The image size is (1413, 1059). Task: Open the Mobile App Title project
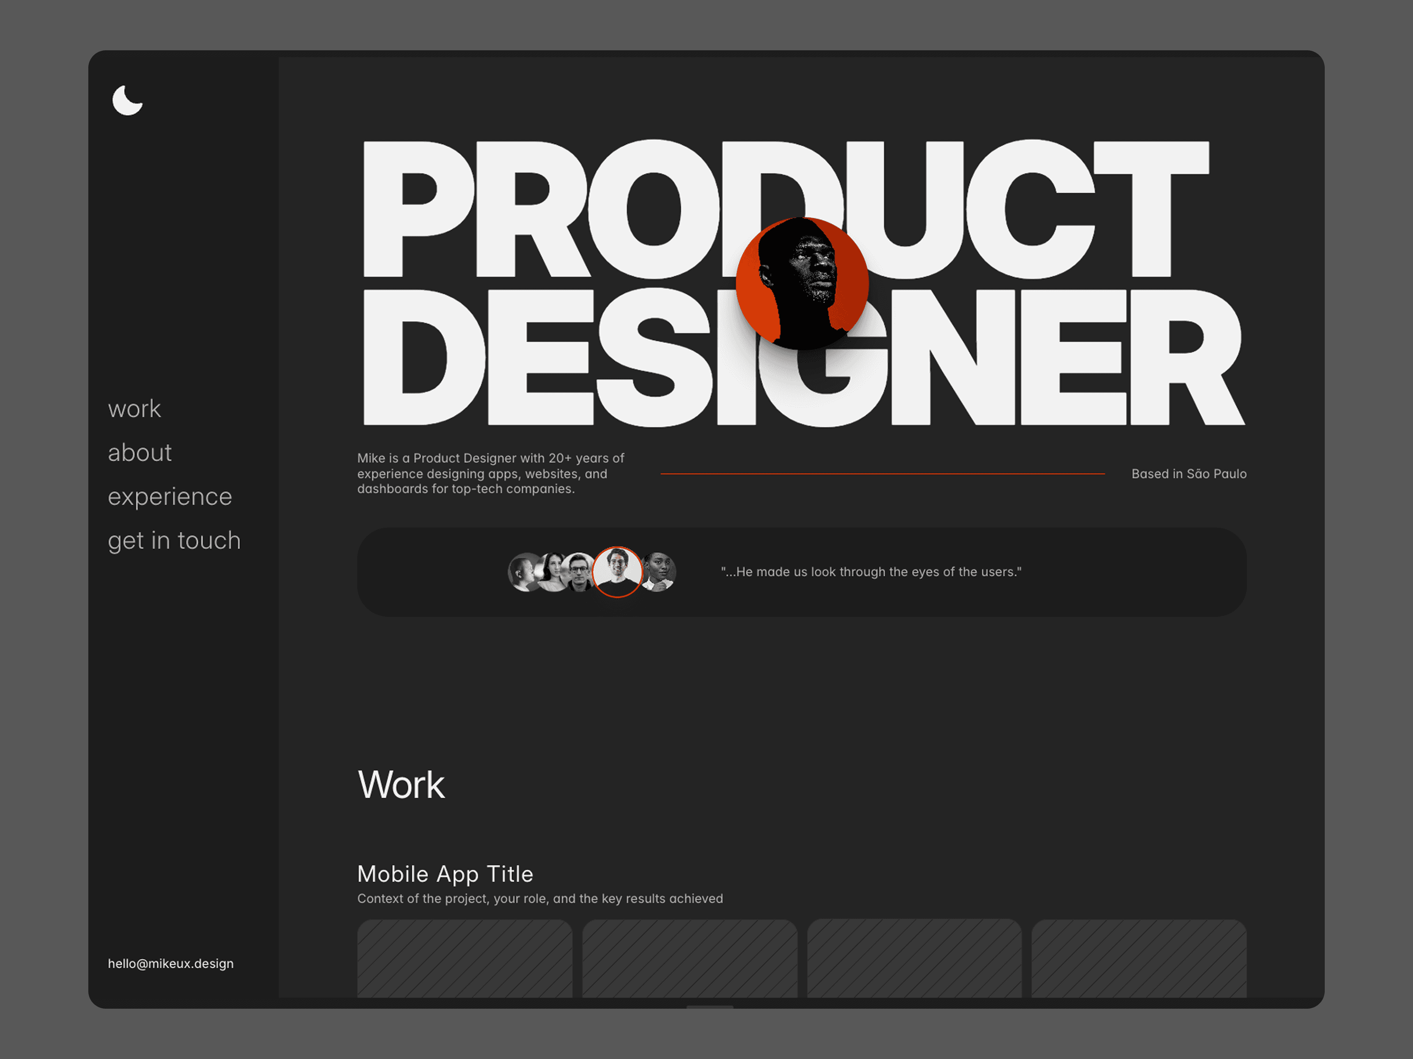(445, 875)
